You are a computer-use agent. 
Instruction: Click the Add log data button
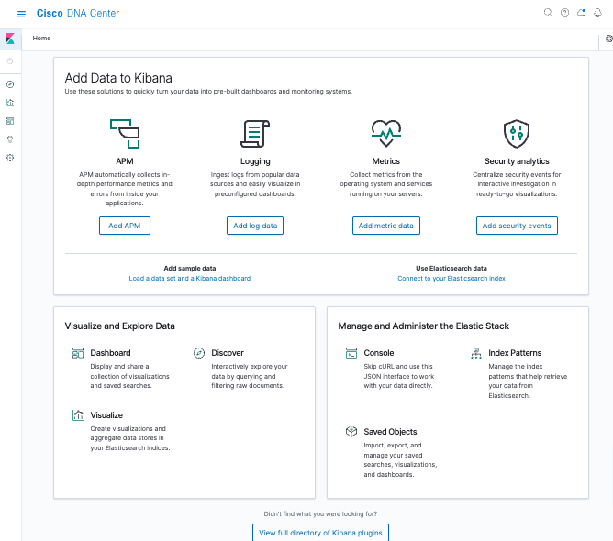(255, 226)
